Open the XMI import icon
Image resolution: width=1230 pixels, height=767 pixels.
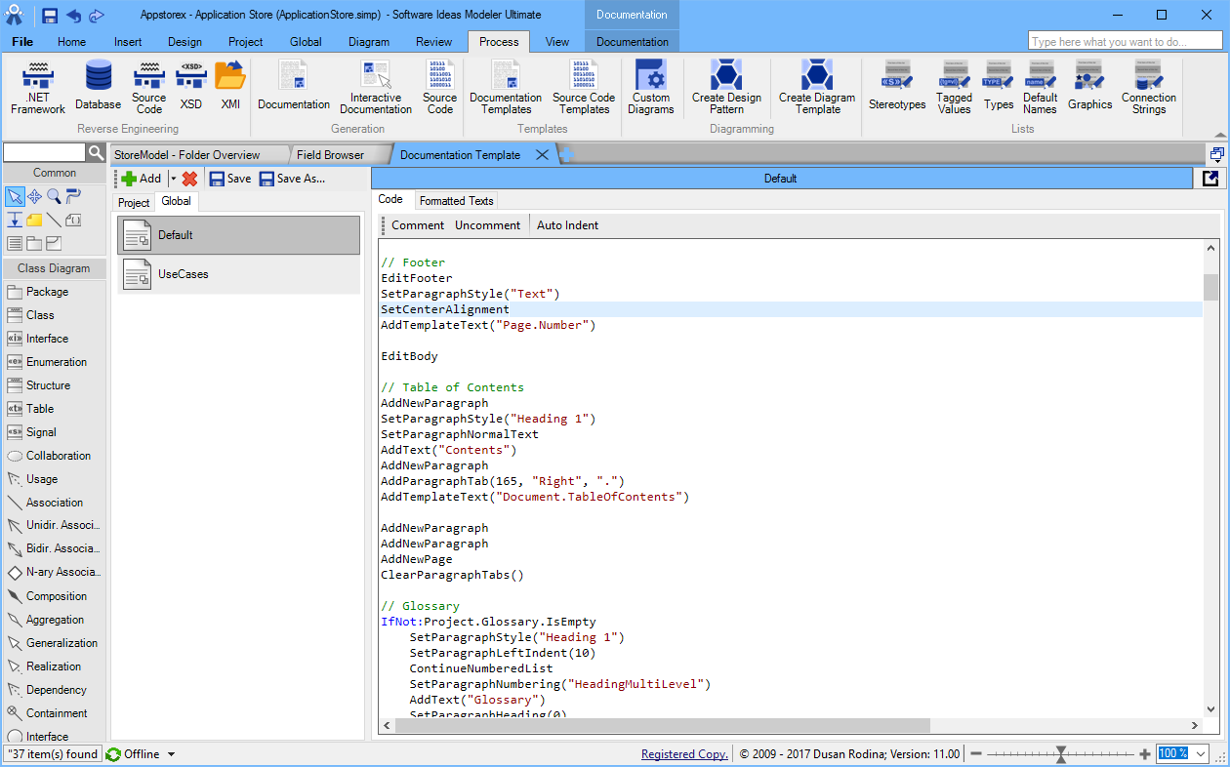point(230,87)
